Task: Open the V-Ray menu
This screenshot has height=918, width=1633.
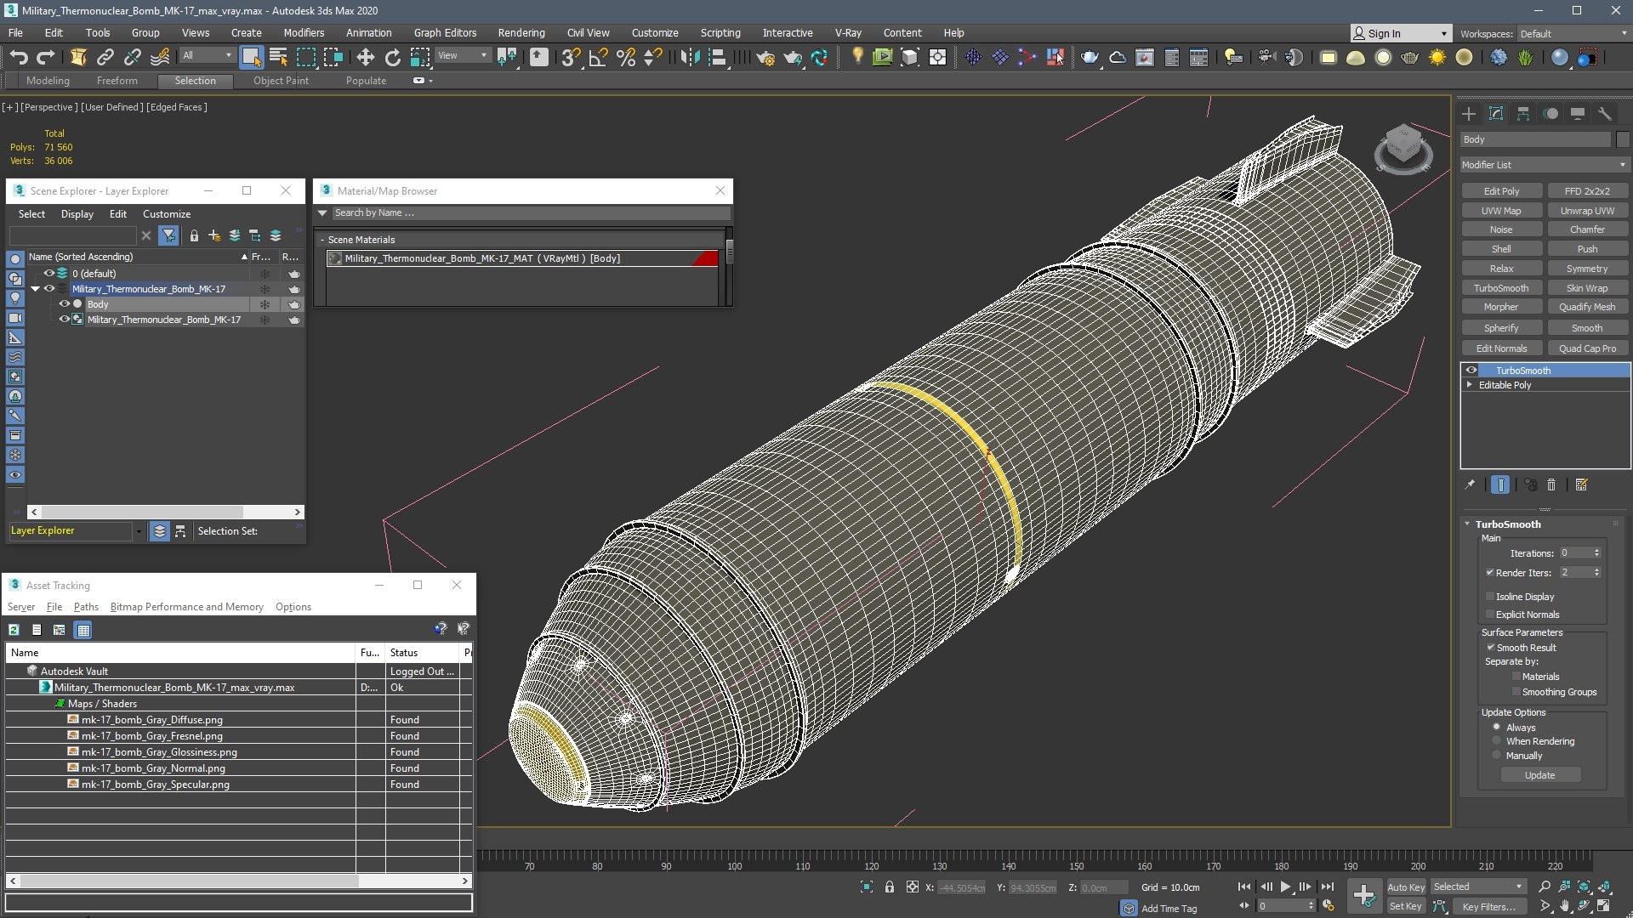Action: pyautogui.click(x=848, y=33)
